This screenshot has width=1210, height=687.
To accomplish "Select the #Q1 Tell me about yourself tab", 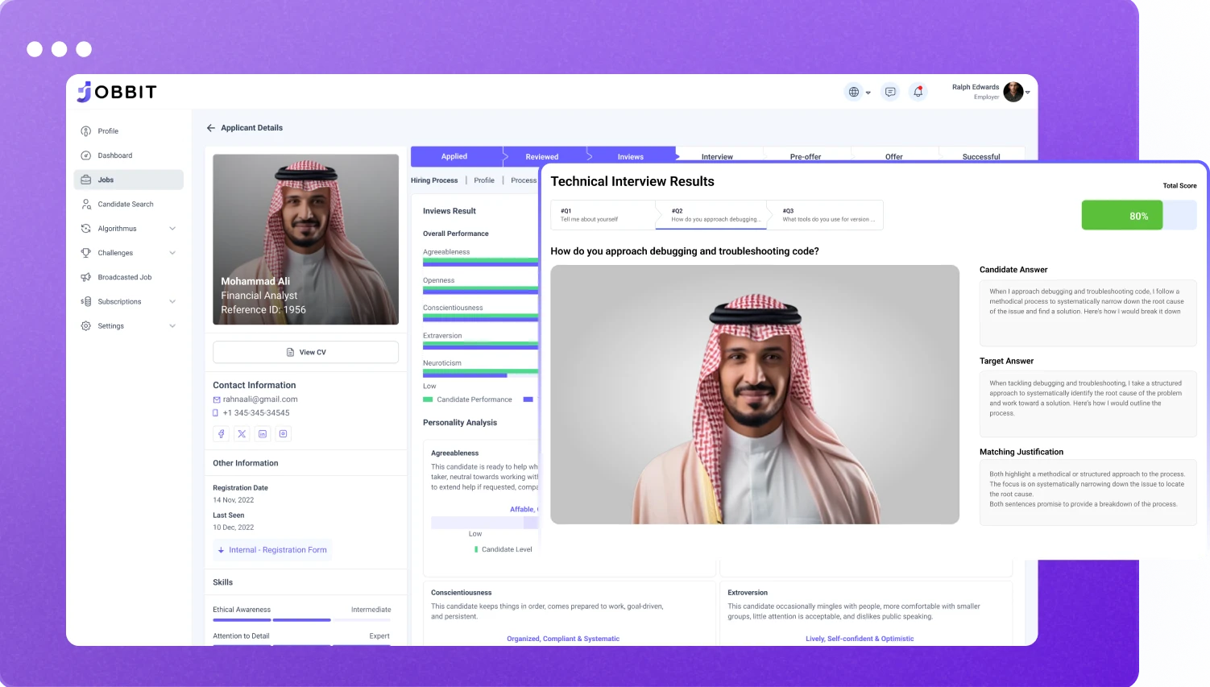I will (x=604, y=215).
